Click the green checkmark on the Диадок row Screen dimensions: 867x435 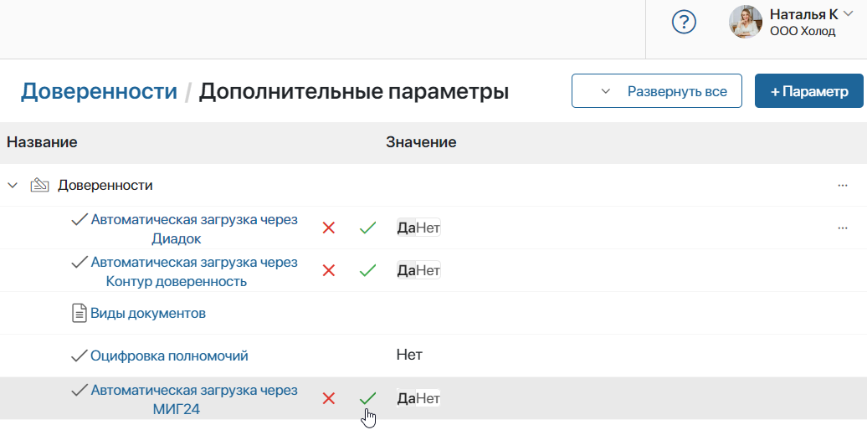(x=367, y=228)
